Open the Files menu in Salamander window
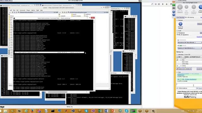This screenshot has width=202, height=113. [14, 10]
